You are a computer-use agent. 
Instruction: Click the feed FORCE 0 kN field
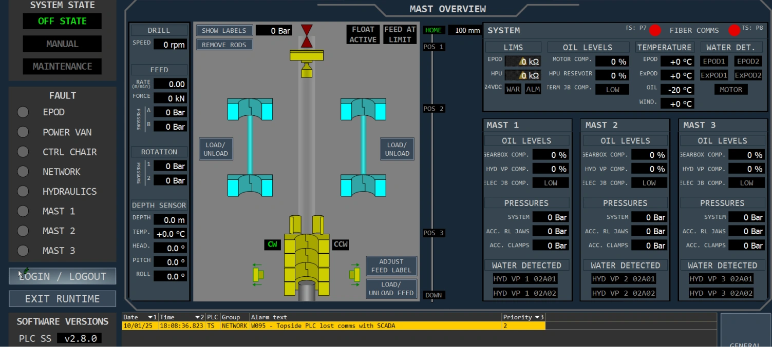(x=171, y=98)
